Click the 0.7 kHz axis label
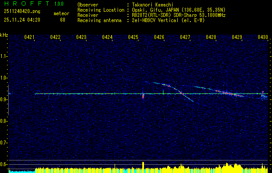Screen dimensions: 272x173 pyautogui.click(x=3, y=143)
